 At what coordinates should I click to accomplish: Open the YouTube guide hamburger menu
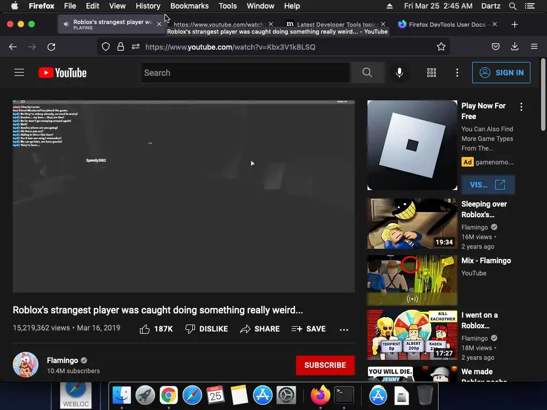click(x=19, y=73)
